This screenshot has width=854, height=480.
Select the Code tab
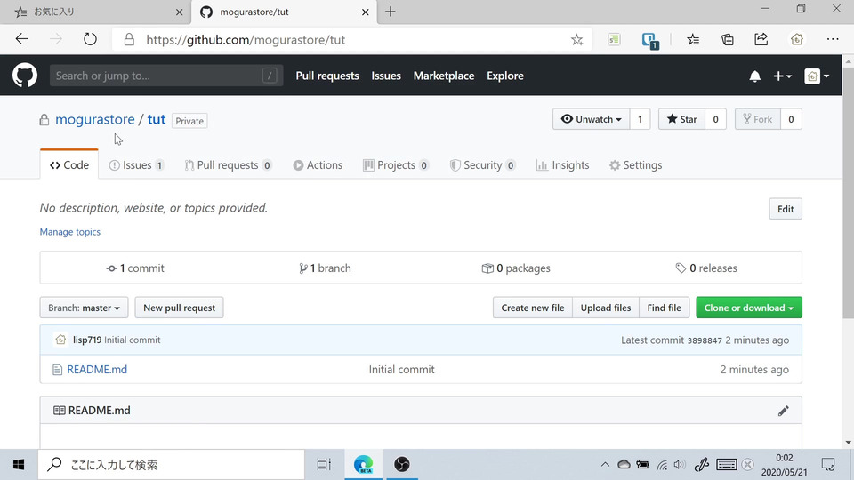[x=69, y=165]
